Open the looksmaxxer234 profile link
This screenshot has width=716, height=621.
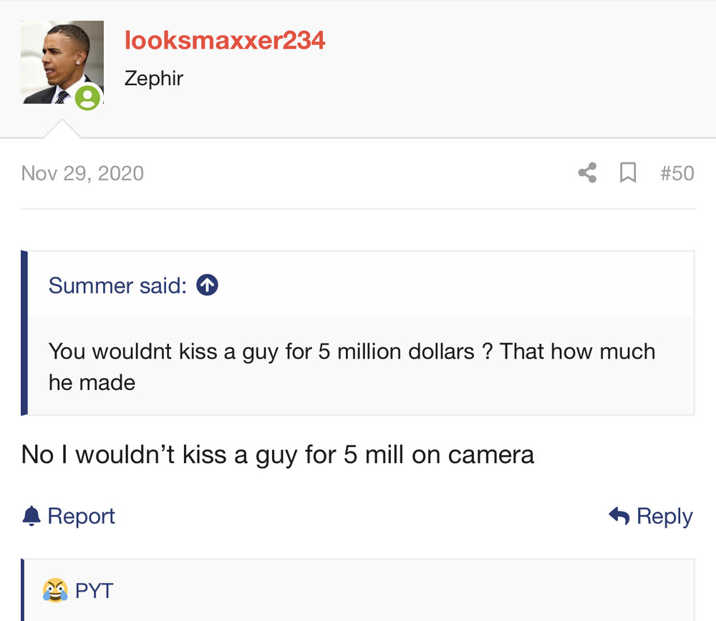coord(225,40)
